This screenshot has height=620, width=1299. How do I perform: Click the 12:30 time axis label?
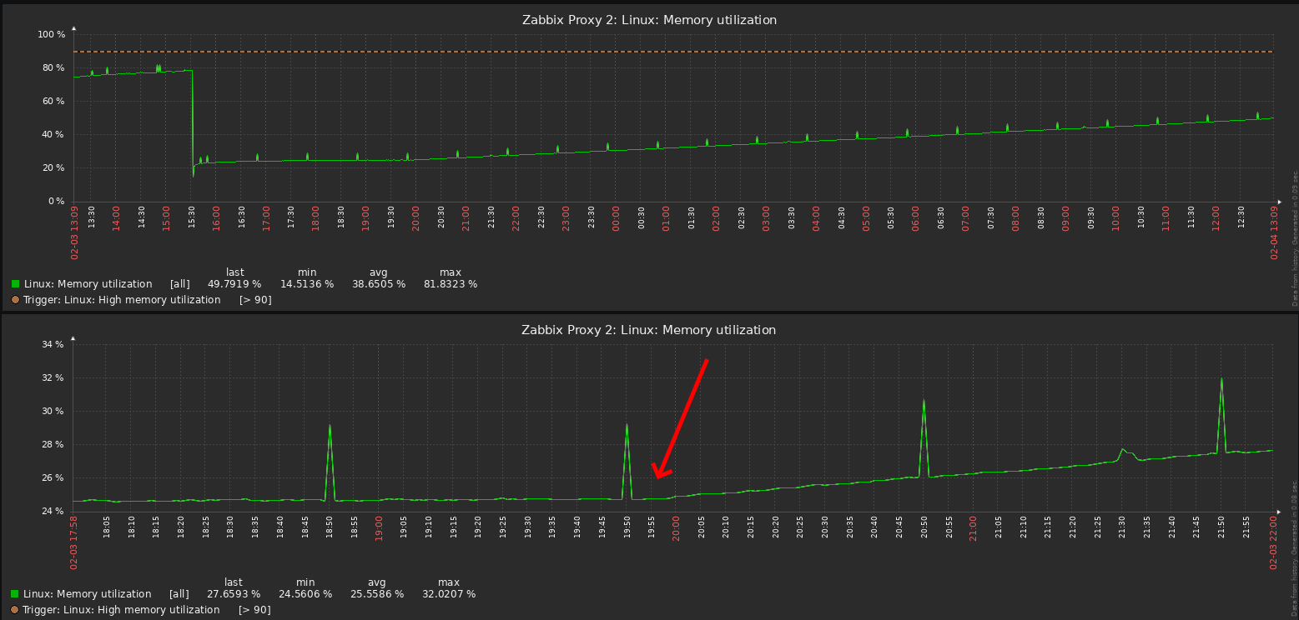(1241, 217)
